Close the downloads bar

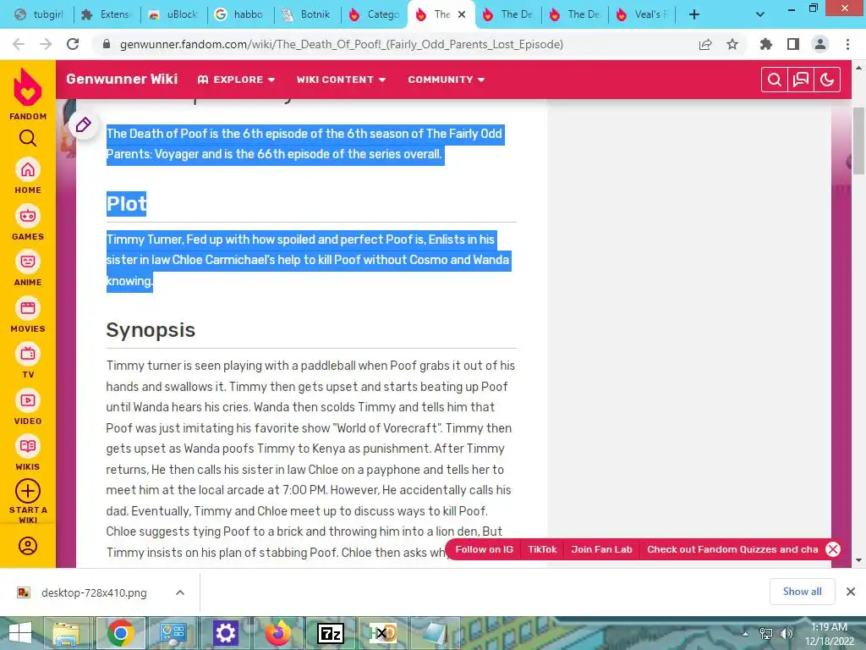pyautogui.click(x=851, y=592)
